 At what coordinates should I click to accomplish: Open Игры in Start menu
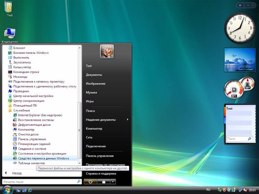click(90, 101)
